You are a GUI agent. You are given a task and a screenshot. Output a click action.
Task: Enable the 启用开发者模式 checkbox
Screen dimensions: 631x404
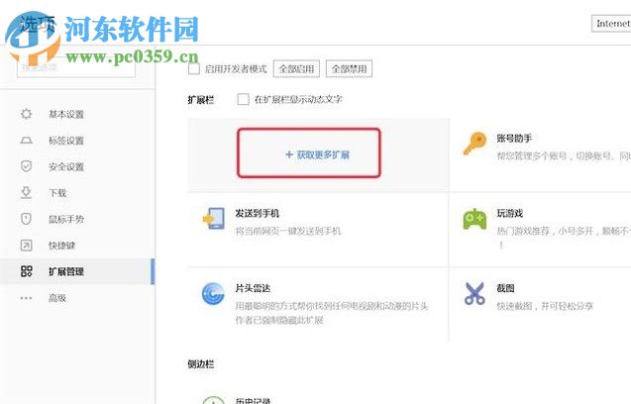[x=194, y=68]
